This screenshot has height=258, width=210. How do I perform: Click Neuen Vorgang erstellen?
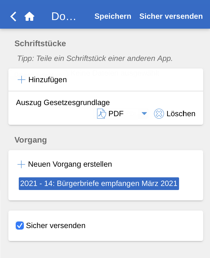(x=70, y=164)
